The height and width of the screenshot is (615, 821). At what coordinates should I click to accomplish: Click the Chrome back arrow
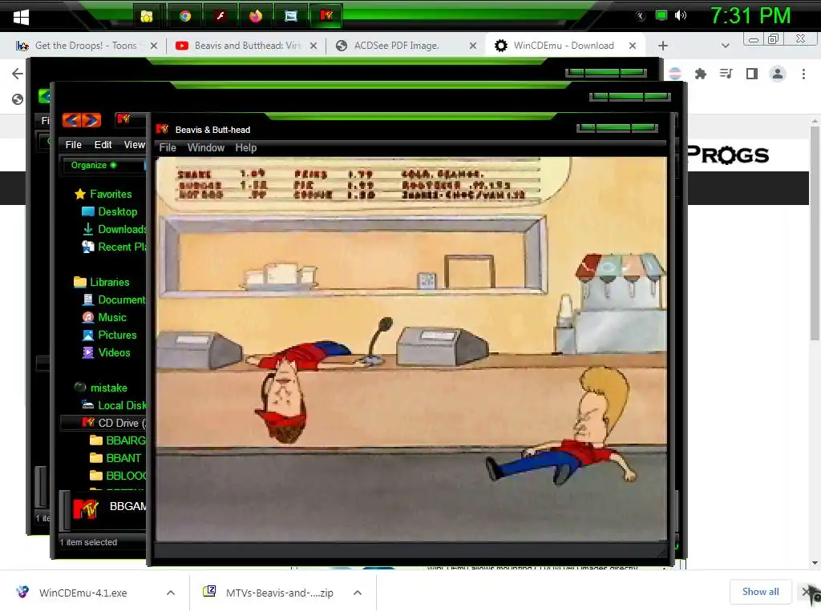tap(18, 74)
